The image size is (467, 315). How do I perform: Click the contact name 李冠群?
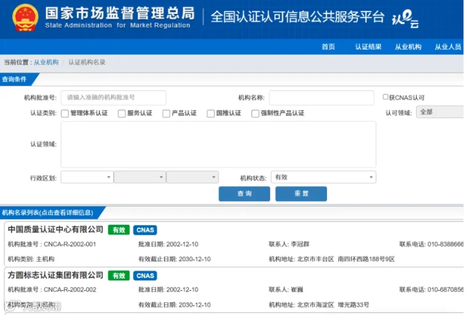coord(300,244)
